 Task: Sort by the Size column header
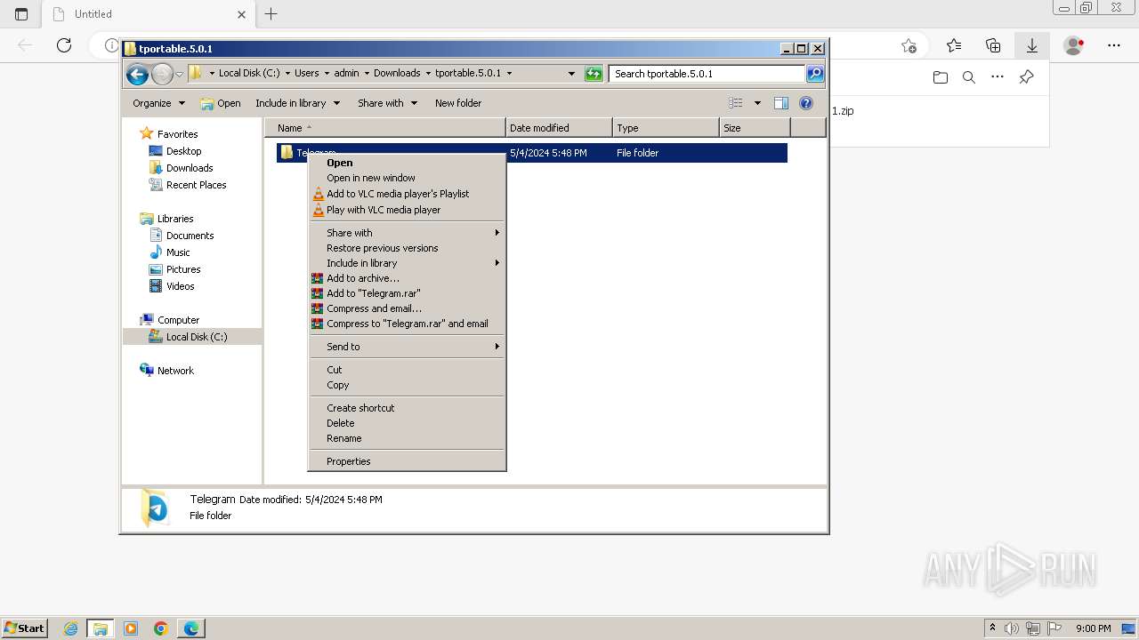tap(755, 128)
